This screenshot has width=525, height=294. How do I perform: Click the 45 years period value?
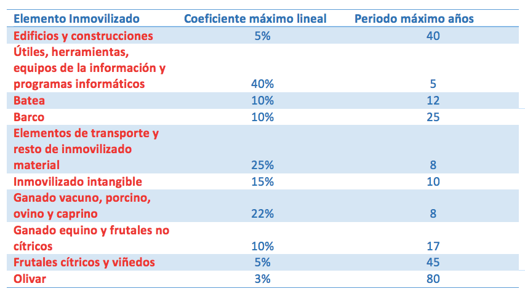433,262
